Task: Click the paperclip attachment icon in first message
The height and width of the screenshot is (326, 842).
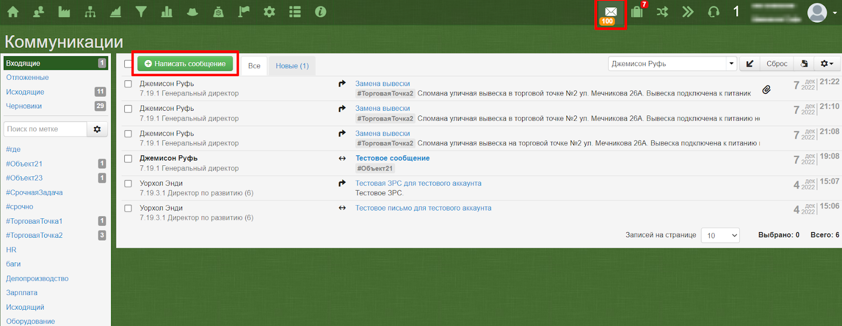Action: click(x=767, y=89)
